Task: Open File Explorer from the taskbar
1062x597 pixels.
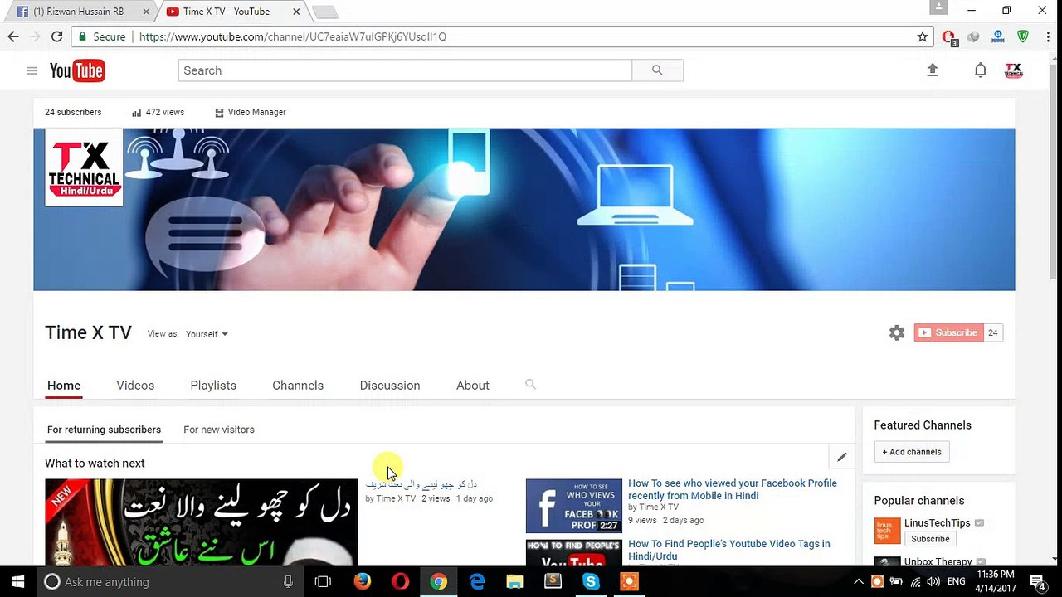Action: coord(514,581)
